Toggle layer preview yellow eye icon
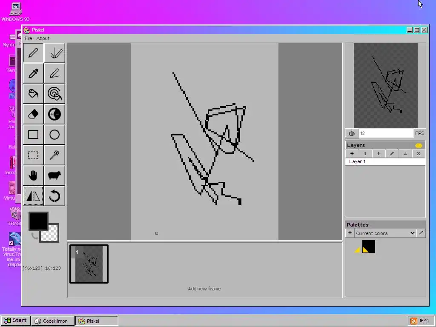Viewport: 436px width, 327px height. pyautogui.click(x=419, y=146)
